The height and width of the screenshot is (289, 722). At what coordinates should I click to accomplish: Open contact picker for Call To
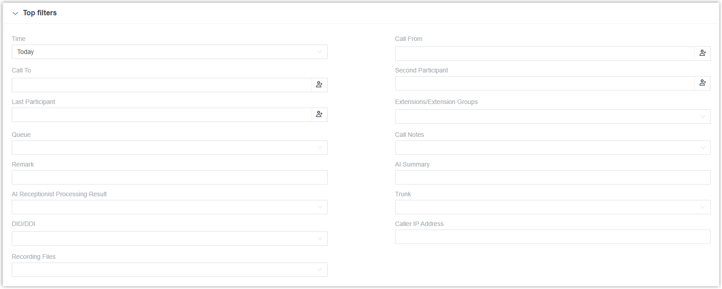(x=320, y=85)
